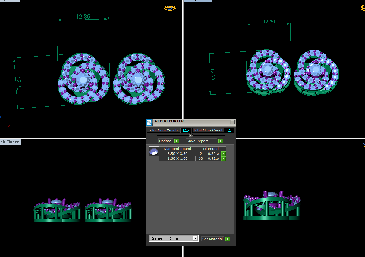The height and width of the screenshot is (257, 365).
Task: Click the Diamond material header cell
Action: pyautogui.click(x=211, y=149)
